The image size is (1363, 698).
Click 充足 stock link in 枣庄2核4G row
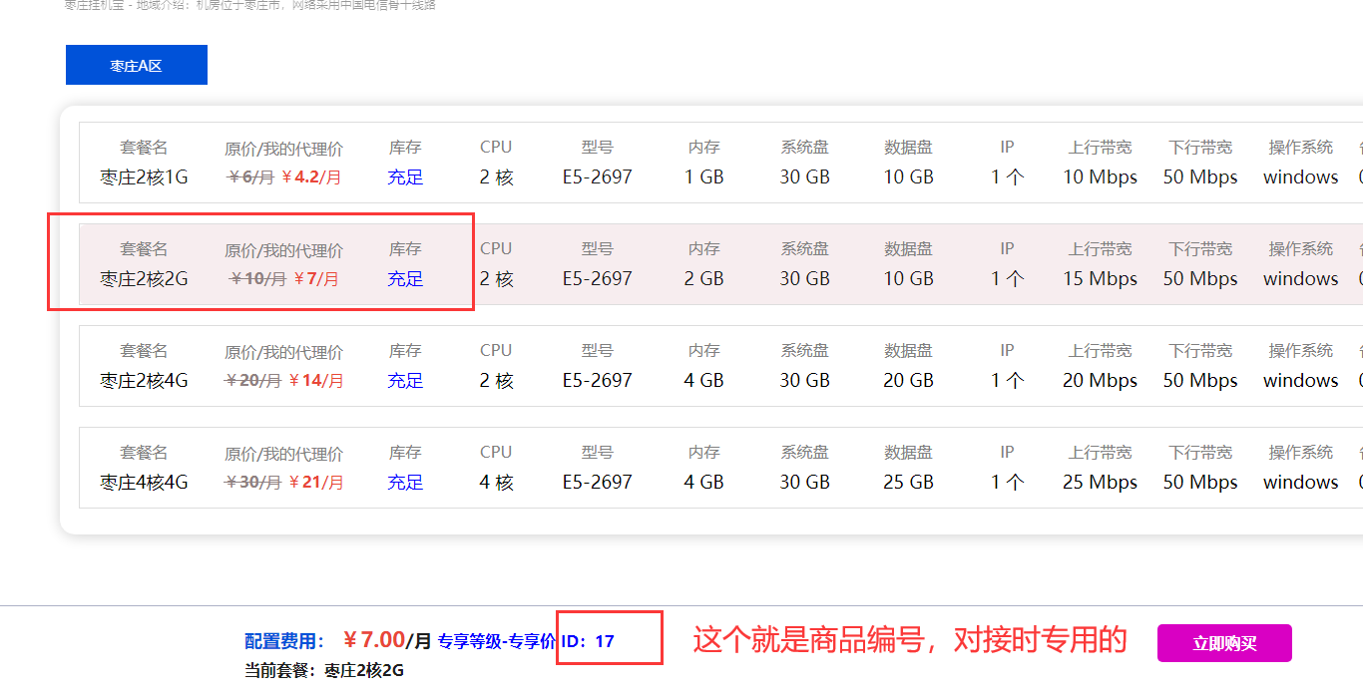(405, 381)
